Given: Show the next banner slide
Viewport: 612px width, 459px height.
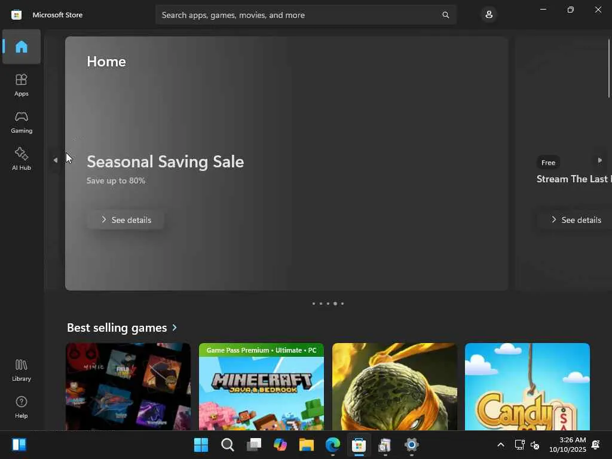Looking at the screenshot, I should tap(600, 160).
